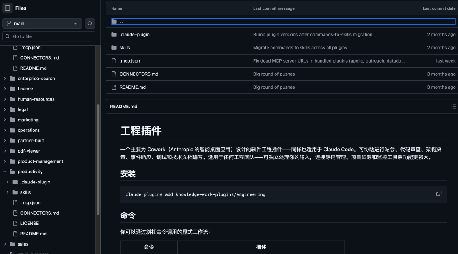Screen dimensions: 458x254
Task: Open .mcp.json at top of sidebar tree
Action: [31, 47]
